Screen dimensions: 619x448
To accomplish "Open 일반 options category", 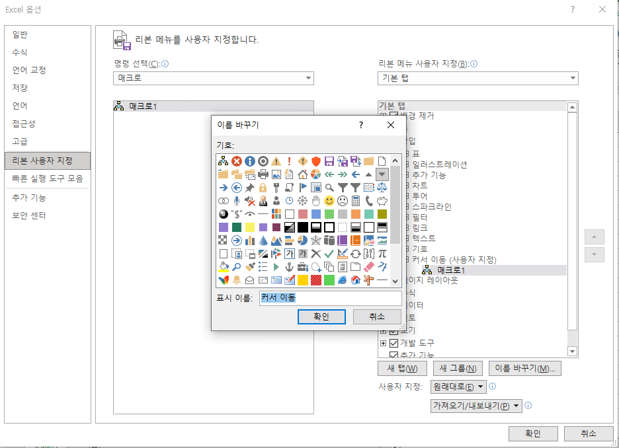I will pos(48,35).
